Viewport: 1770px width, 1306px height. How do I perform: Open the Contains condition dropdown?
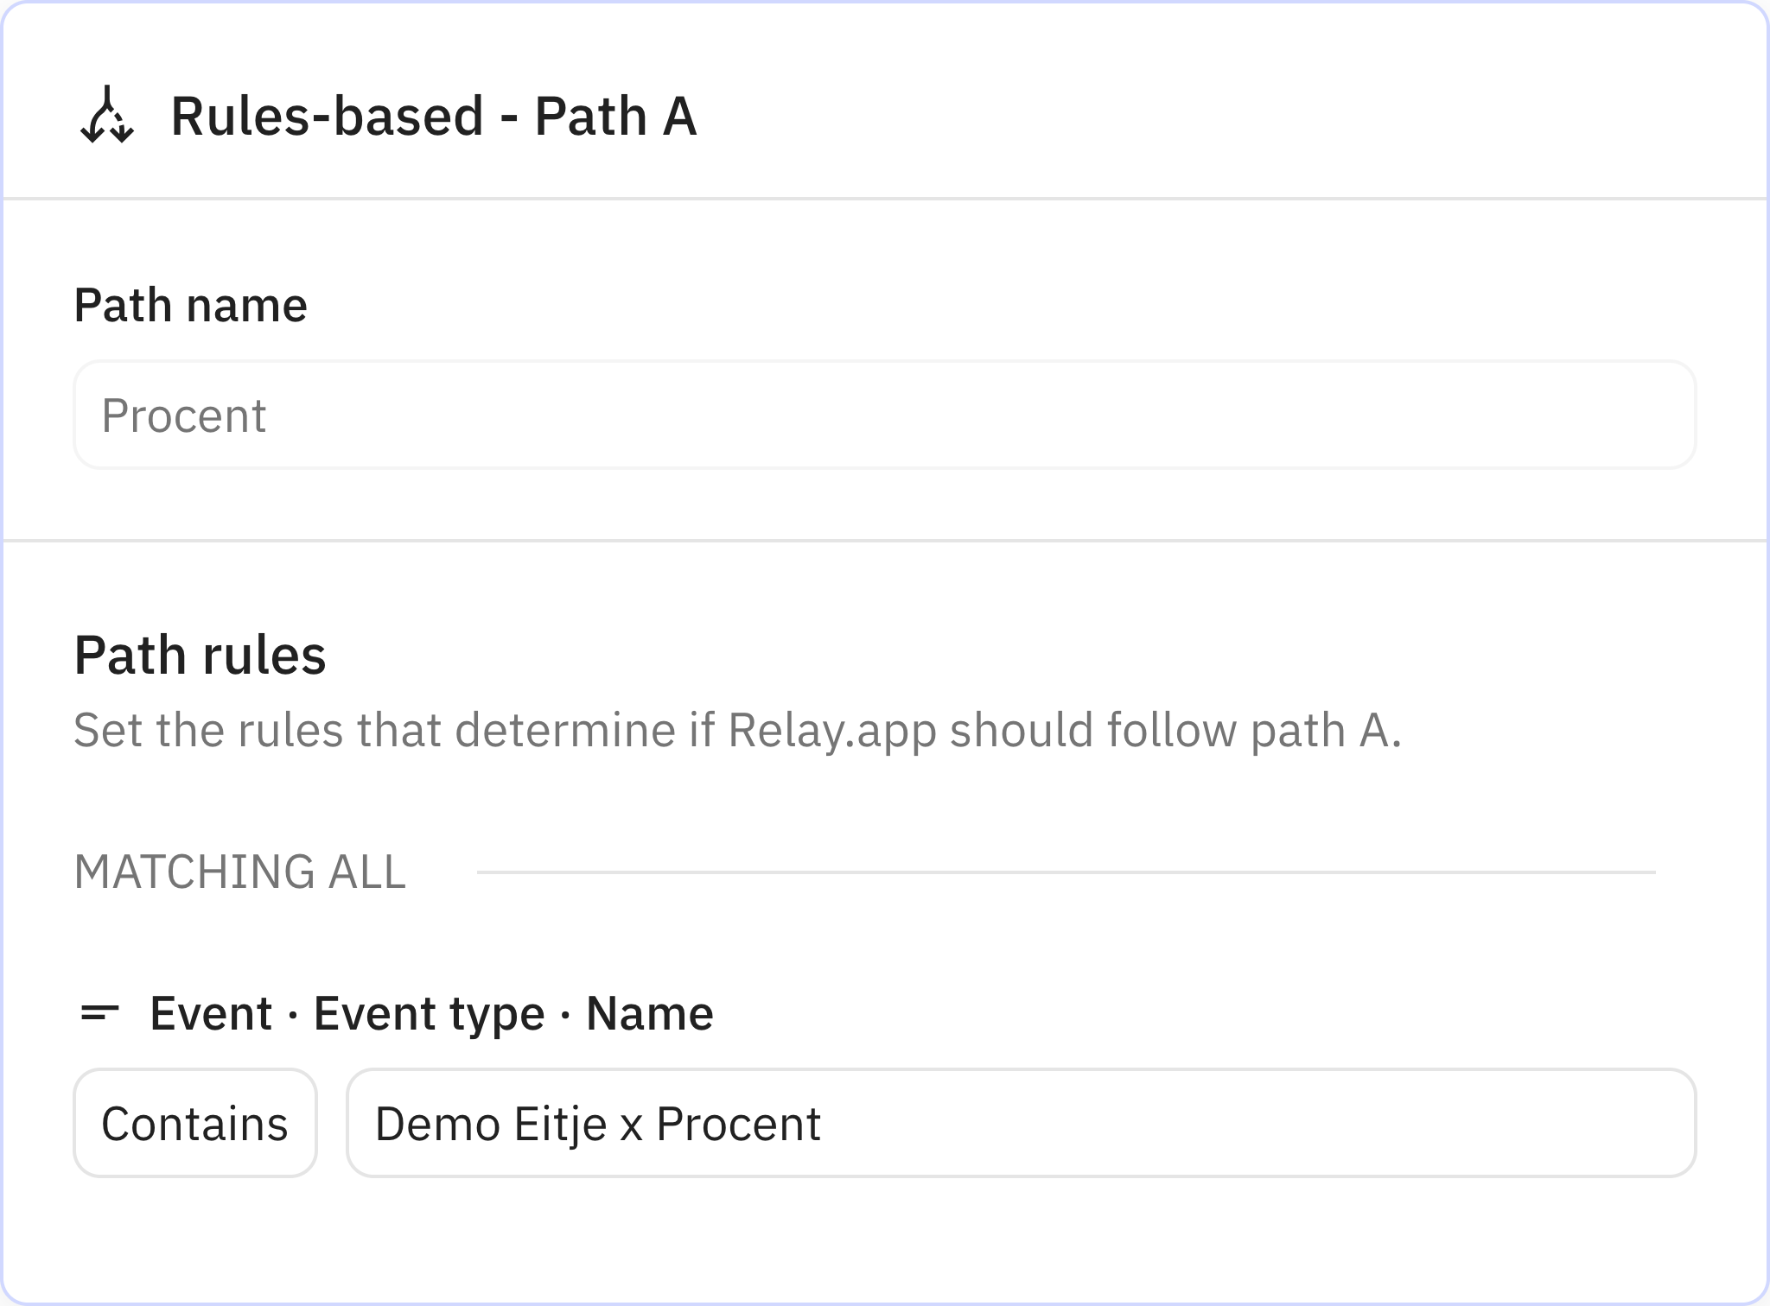pos(194,1123)
